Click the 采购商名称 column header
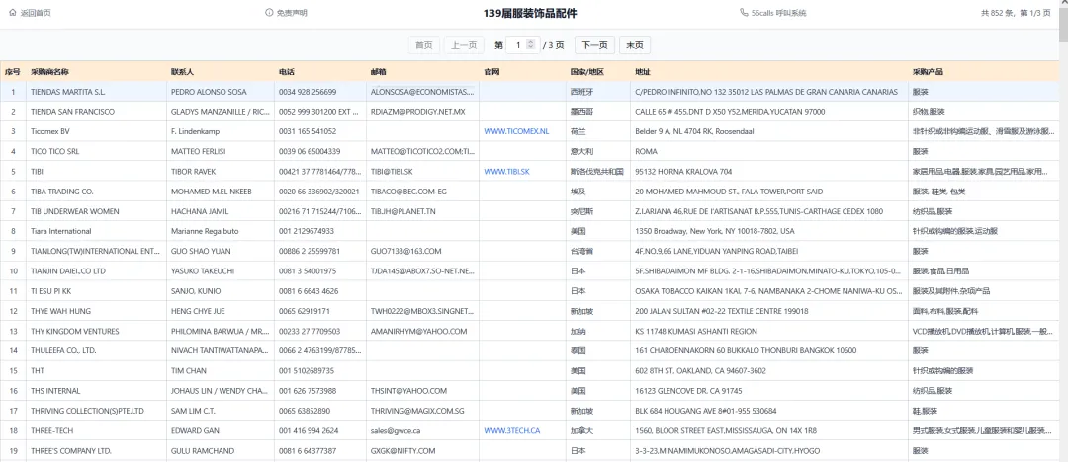This screenshot has height=462, width=1068. (95, 71)
